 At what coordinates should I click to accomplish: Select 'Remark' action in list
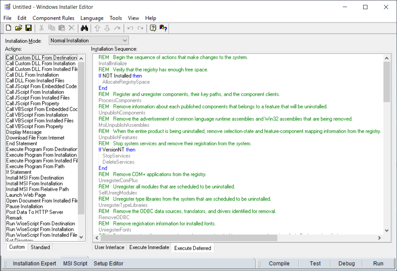click(14, 218)
